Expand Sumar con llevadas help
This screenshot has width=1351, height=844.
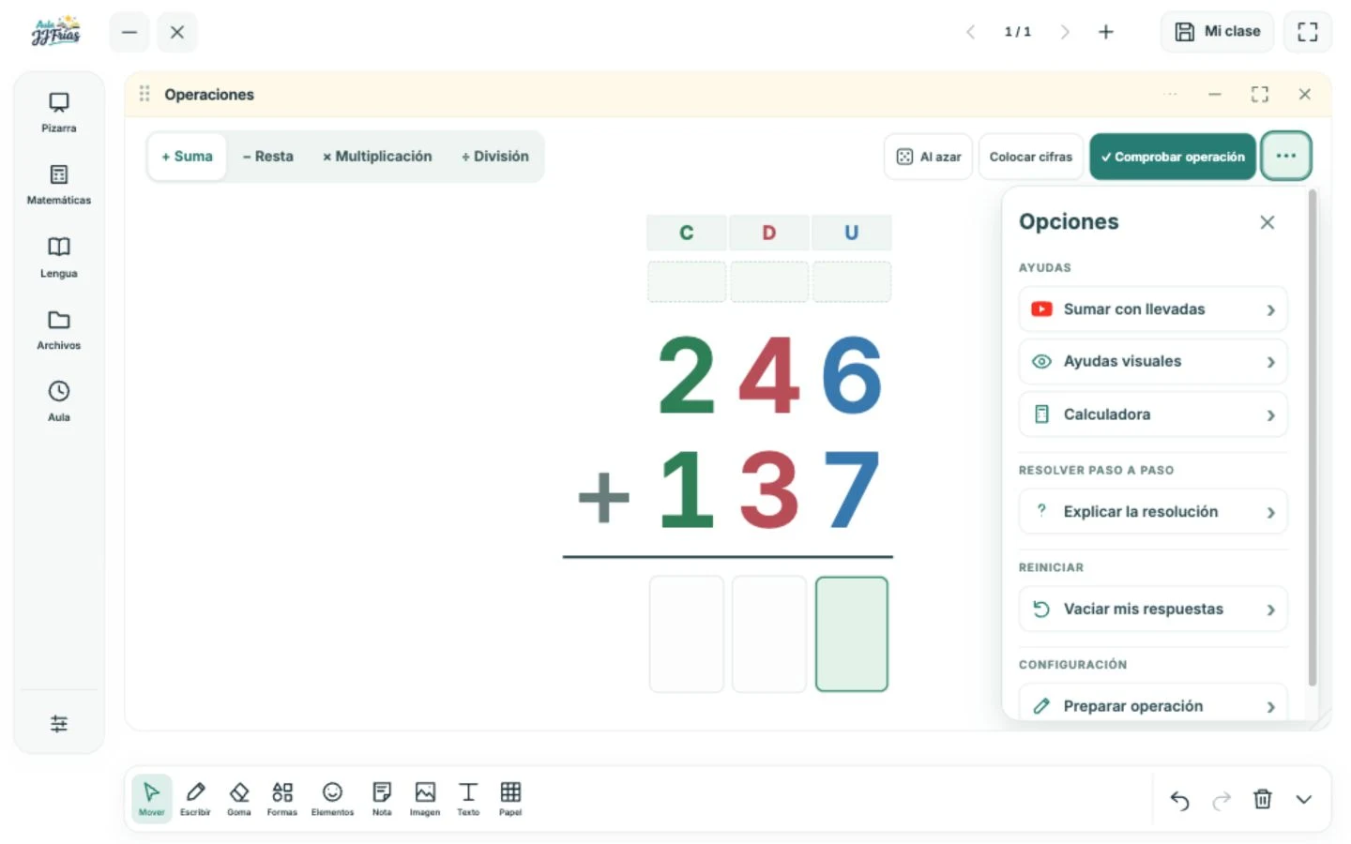(1152, 309)
